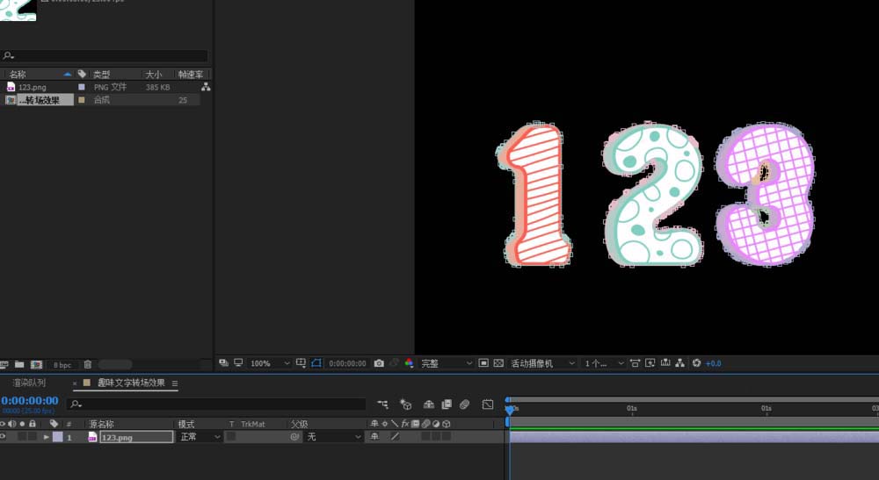Open the graph editor in timeline
The image size is (879, 480).
[488, 405]
